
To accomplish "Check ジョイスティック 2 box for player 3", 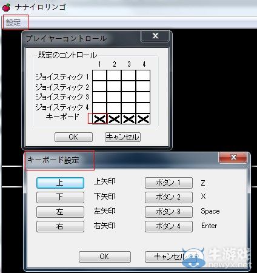I will coord(128,86).
